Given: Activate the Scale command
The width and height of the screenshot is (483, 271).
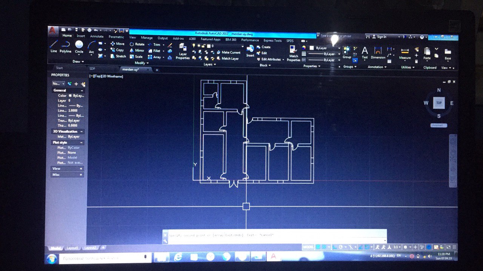Looking at the screenshot, I should click(136, 57).
